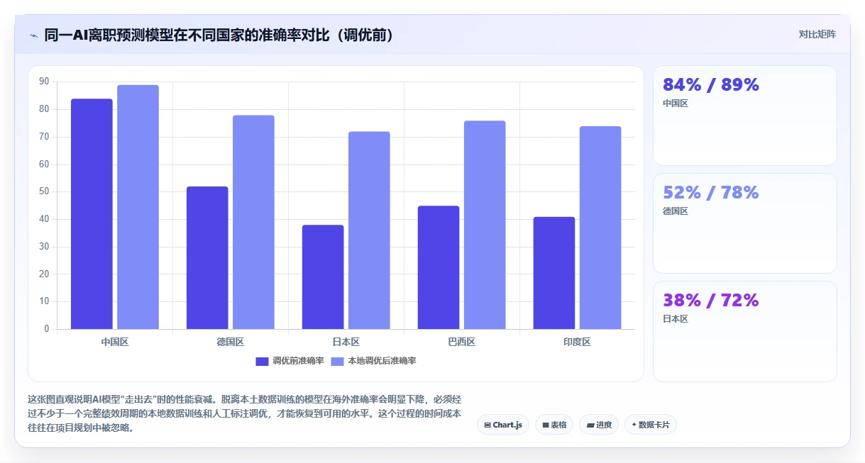Screen dimensions: 865x463
Task: Click the description paragraph starting 这张图直观说明
Action: point(245,413)
